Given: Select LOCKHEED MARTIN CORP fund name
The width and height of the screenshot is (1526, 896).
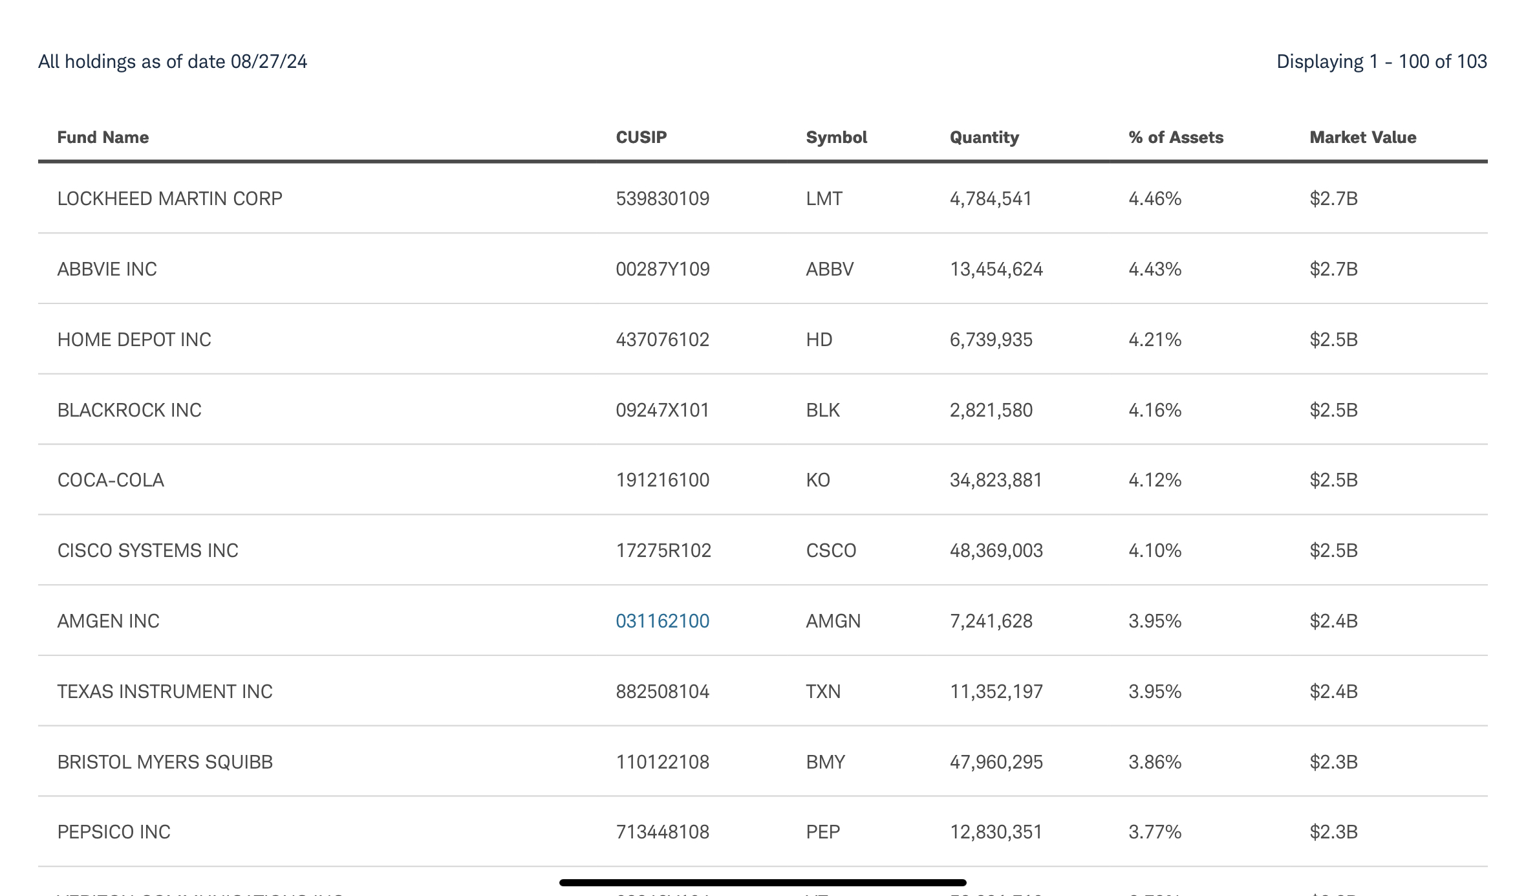Looking at the screenshot, I should (x=170, y=199).
